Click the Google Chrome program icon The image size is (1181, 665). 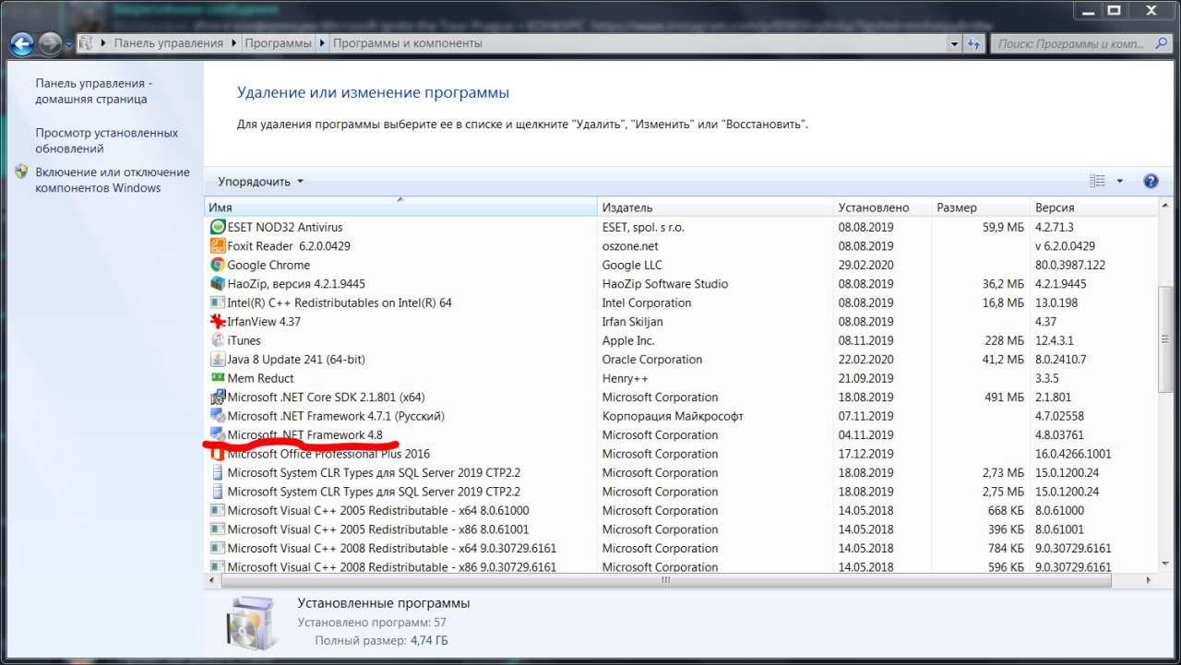coord(218,265)
